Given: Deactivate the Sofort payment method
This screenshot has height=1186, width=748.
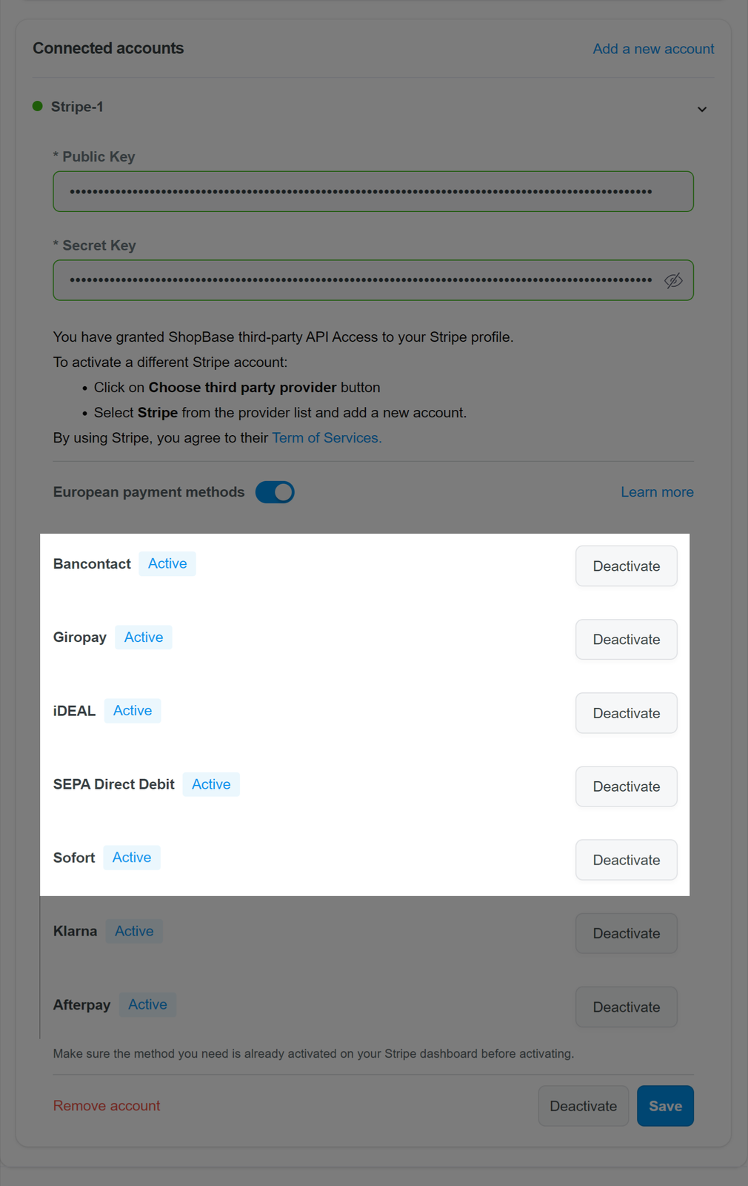Looking at the screenshot, I should click(627, 860).
